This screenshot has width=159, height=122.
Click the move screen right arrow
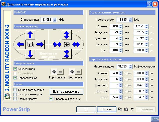point(40,45)
